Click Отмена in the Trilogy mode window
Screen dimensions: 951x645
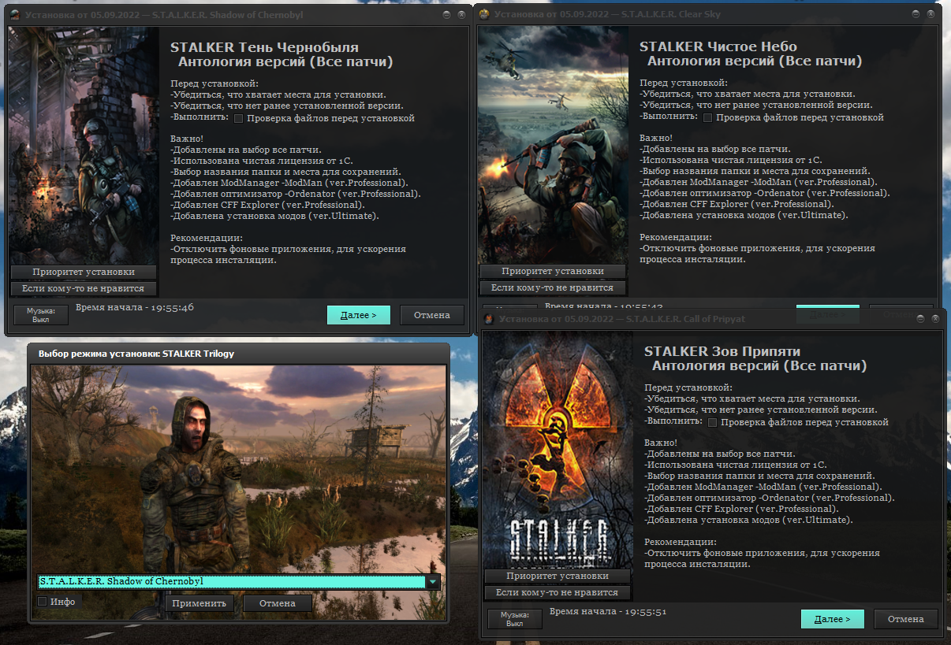278,603
